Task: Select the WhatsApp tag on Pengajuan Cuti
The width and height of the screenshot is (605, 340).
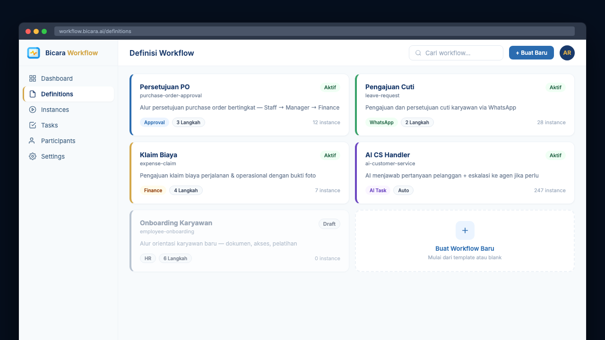Action: (381, 122)
